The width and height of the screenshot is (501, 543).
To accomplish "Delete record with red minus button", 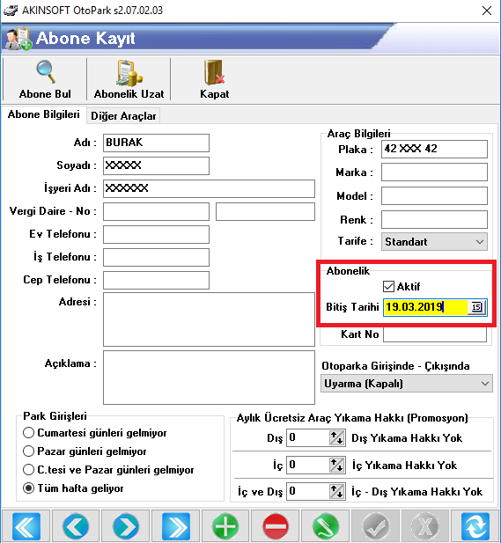I will point(276,526).
